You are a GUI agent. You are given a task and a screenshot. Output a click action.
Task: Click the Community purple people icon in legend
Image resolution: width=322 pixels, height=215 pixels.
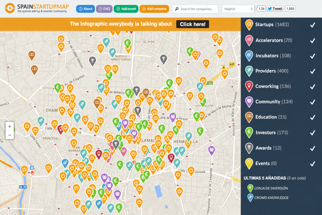[249, 102]
